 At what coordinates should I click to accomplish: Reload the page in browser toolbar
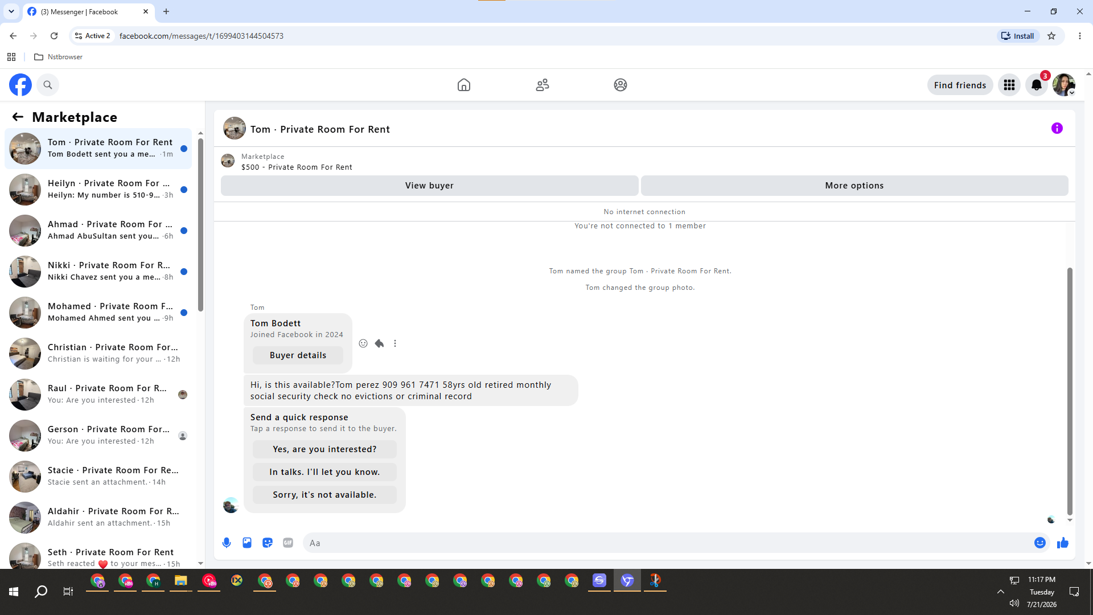tap(54, 36)
